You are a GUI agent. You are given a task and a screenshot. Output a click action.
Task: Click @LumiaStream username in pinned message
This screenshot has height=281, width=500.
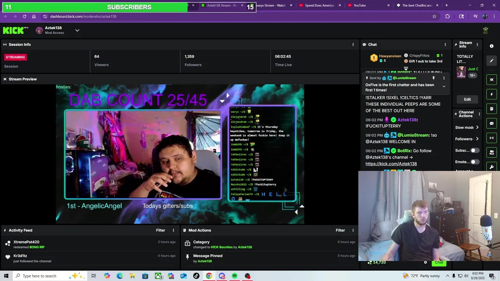404,78
